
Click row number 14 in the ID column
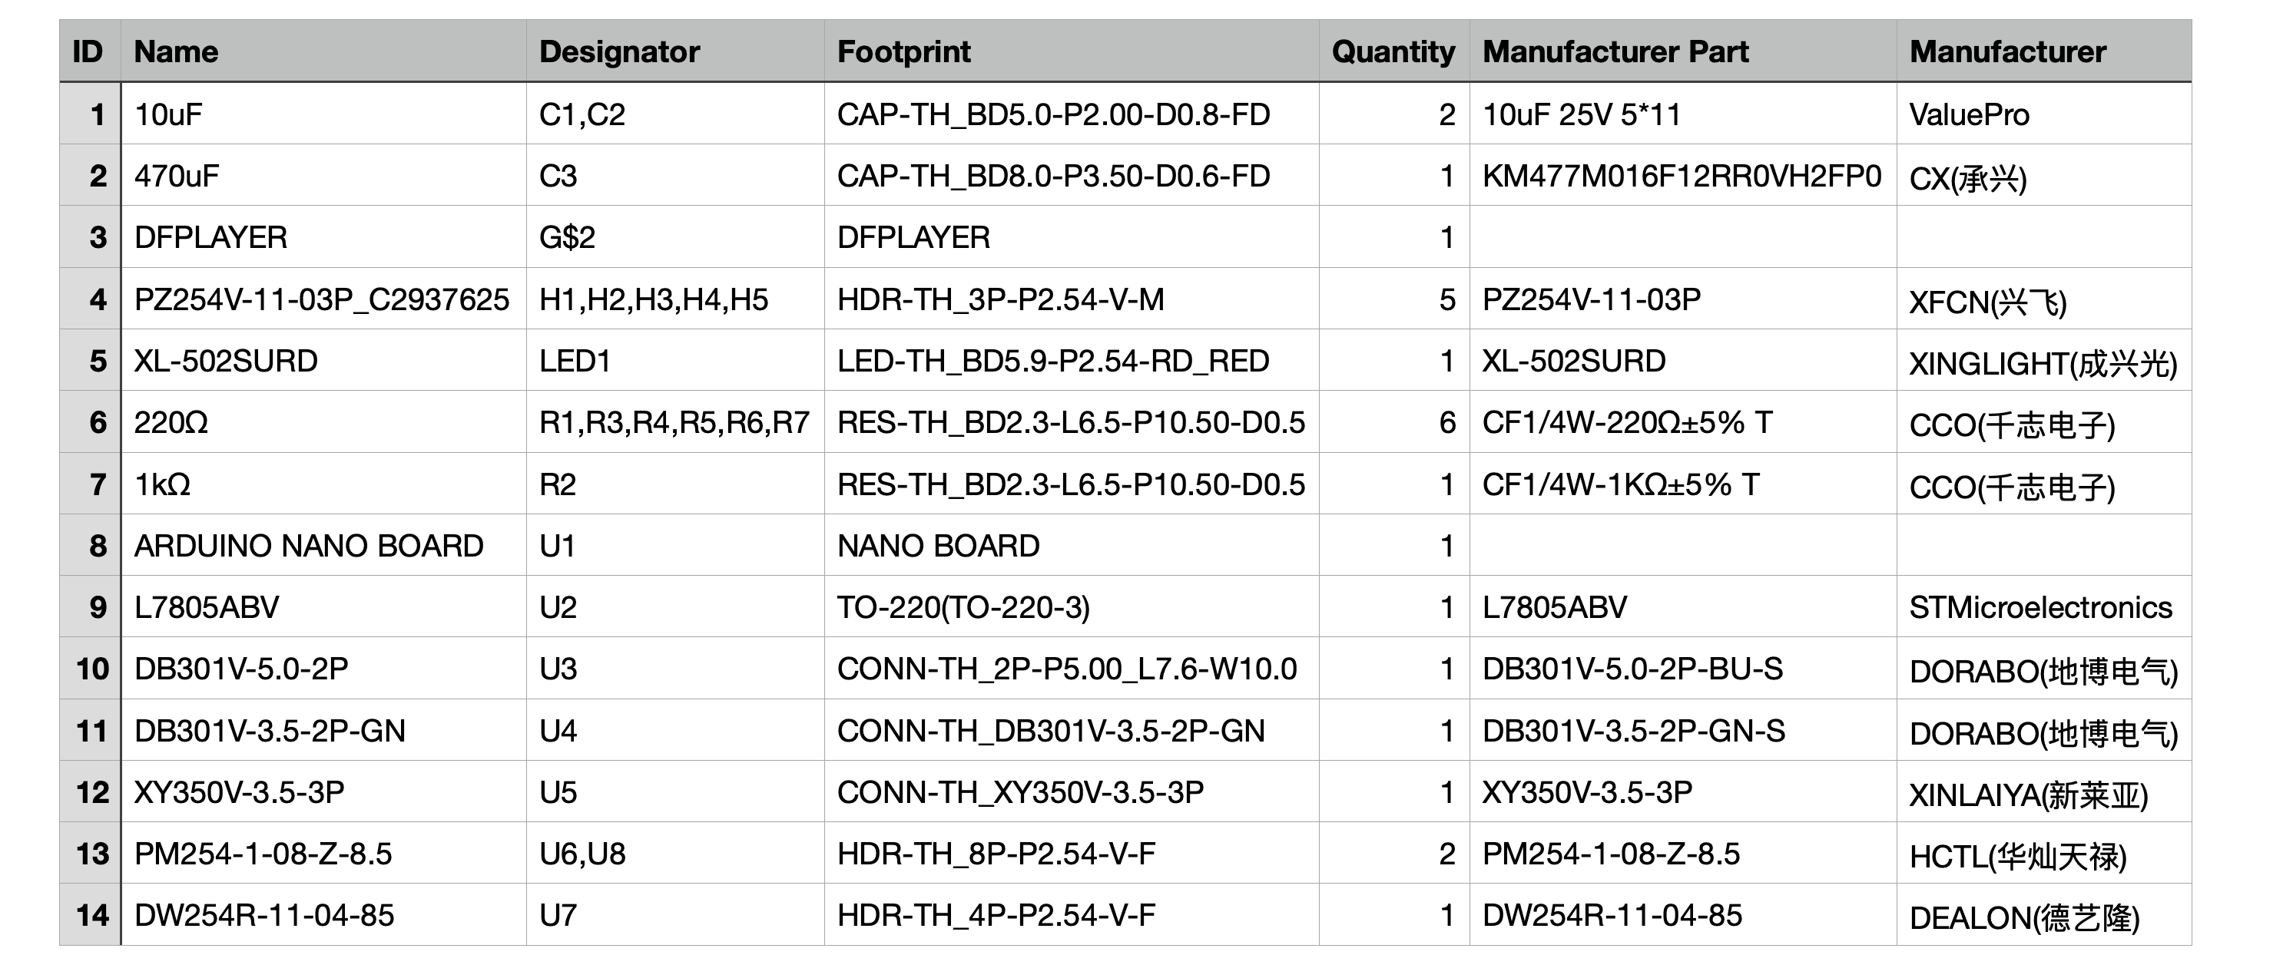pyautogui.click(x=91, y=915)
